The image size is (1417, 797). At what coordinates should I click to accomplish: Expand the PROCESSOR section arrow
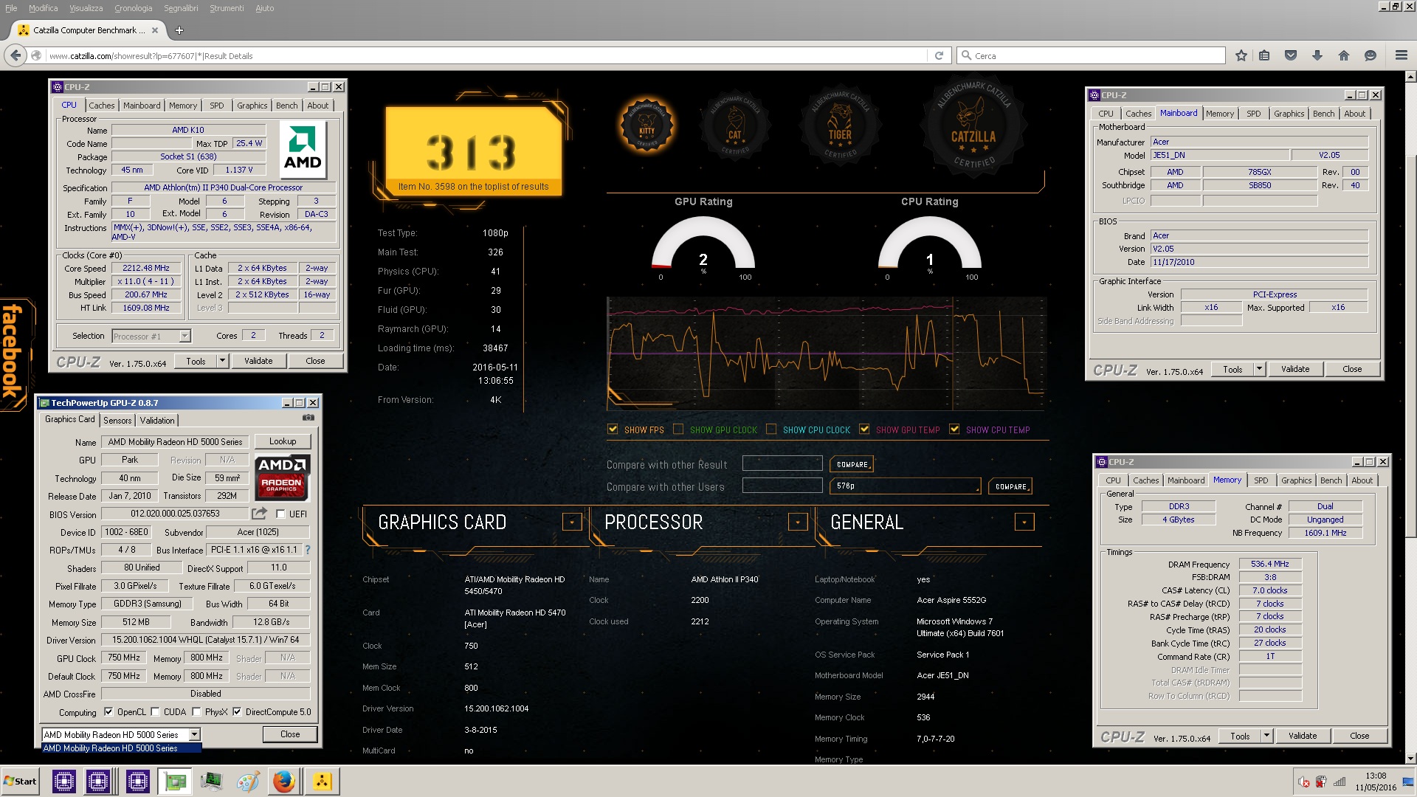[x=798, y=522]
